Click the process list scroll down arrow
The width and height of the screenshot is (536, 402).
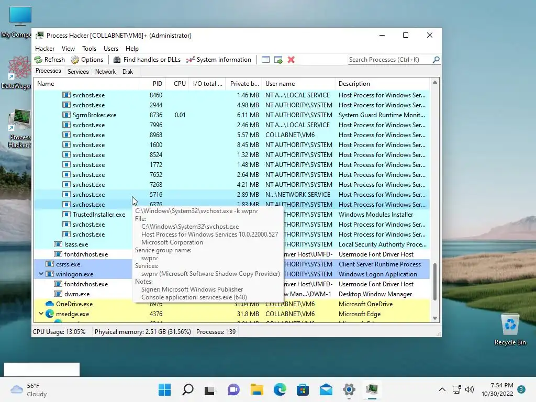434,318
